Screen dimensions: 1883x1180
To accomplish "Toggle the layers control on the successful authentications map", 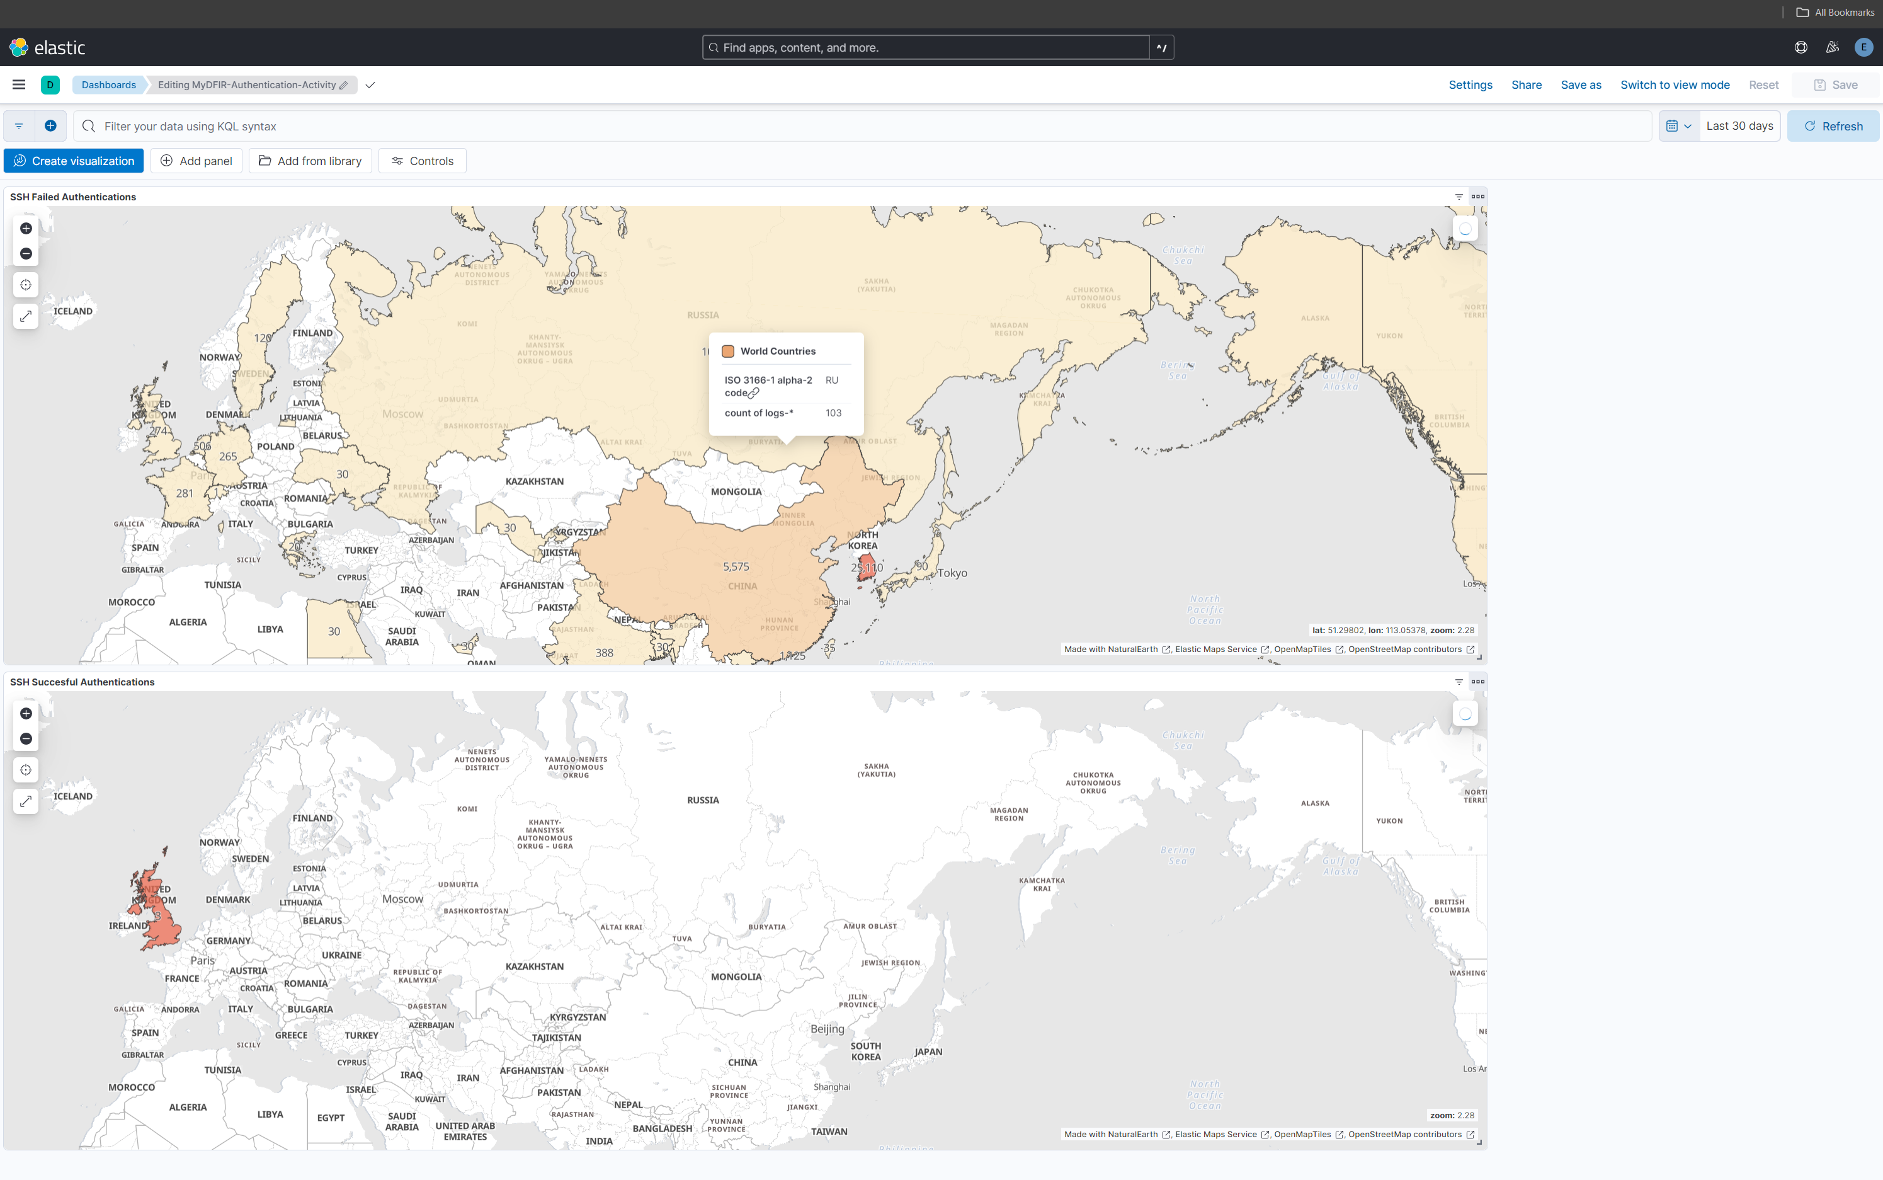I will (x=1465, y=713).
